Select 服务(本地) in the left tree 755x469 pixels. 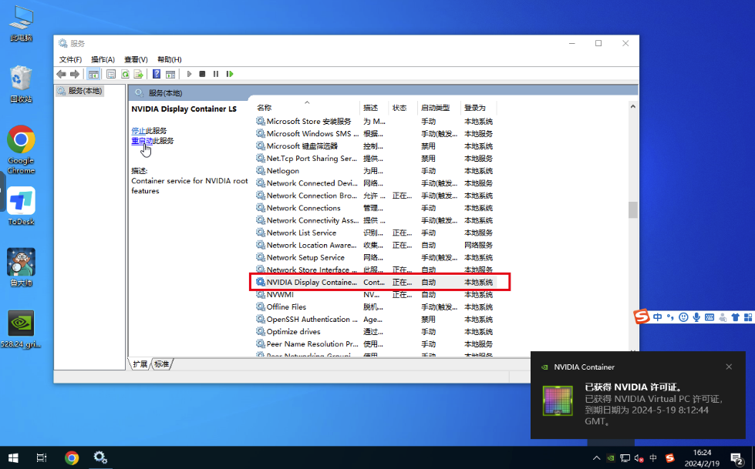tap(80, 91)
